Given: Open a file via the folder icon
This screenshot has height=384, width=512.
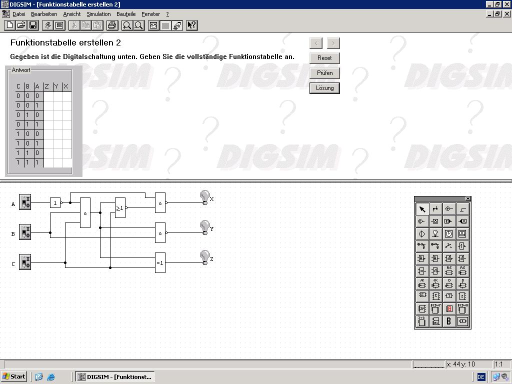Looking at the screenshot, I should click(21, 25).
